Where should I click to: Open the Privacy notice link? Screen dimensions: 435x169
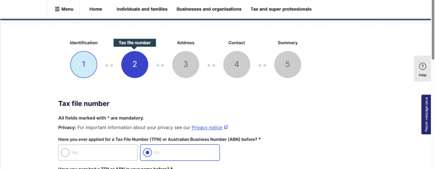pyautogui.click(x=207, y=127)
